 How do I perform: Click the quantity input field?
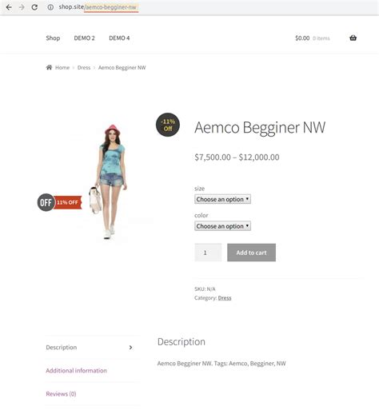tap(208, 253)
